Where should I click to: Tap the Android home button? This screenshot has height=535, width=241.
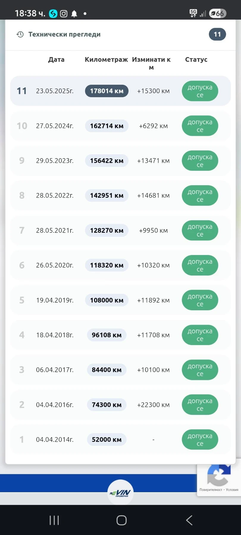click(x=121, y=520)
